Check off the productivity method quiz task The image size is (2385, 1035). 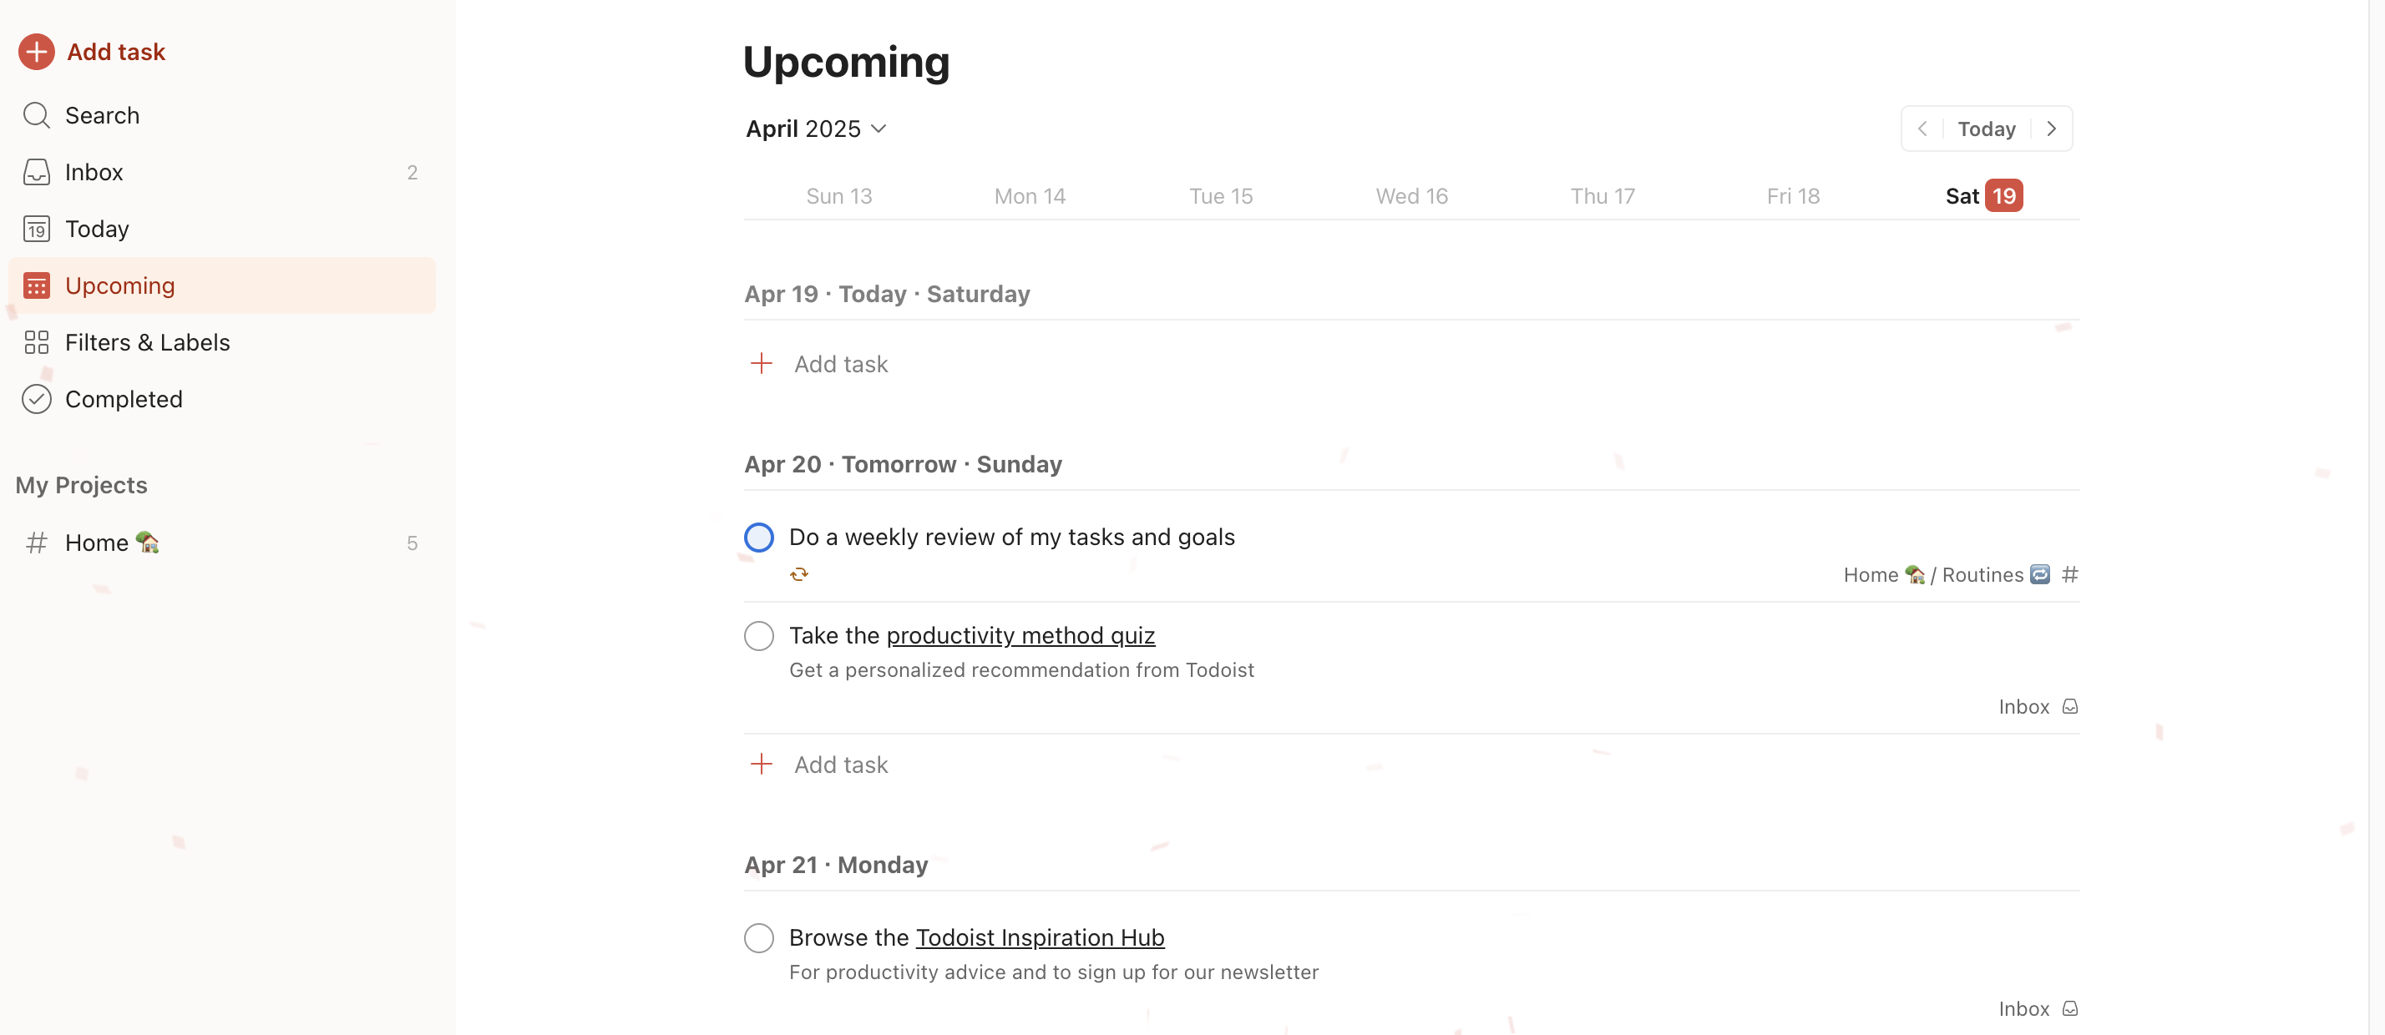tap(759, 636)
